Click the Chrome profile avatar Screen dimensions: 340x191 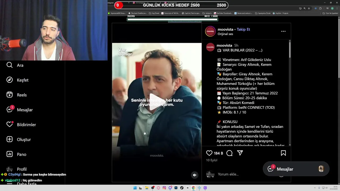pyautogui.click(x=332, y=8)
